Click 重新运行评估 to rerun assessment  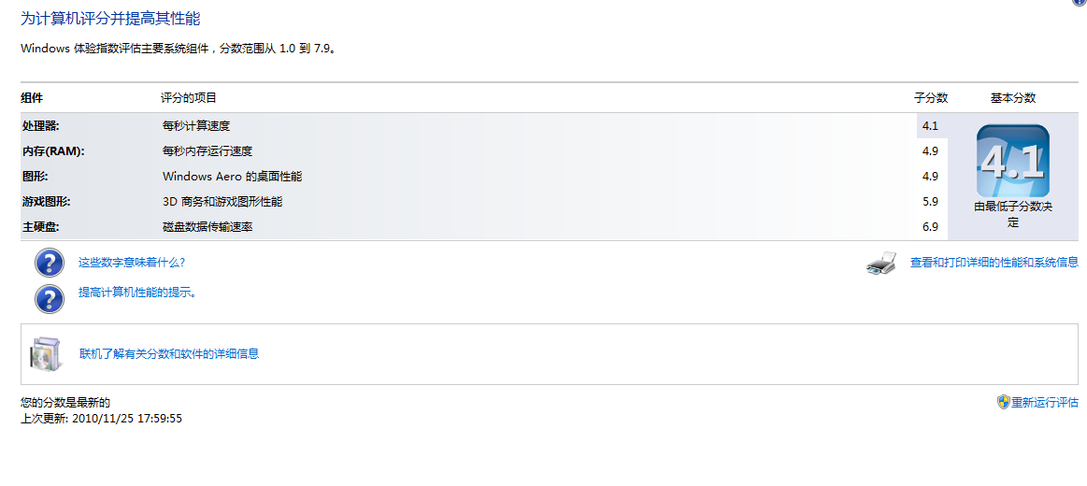pos(1045,402)
